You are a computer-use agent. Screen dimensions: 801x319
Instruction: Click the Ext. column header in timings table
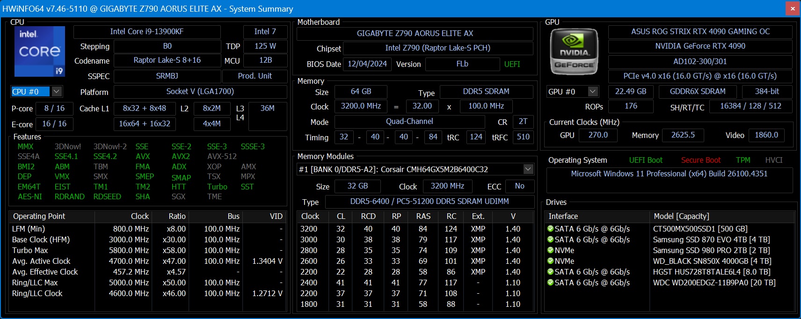tap(478, 216)
